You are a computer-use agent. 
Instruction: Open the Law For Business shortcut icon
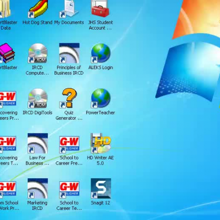(38, 143)
